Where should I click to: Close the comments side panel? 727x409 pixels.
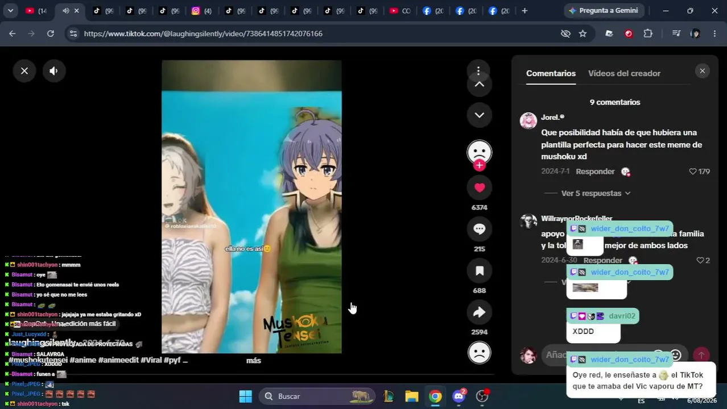click(x=702, y=71)
